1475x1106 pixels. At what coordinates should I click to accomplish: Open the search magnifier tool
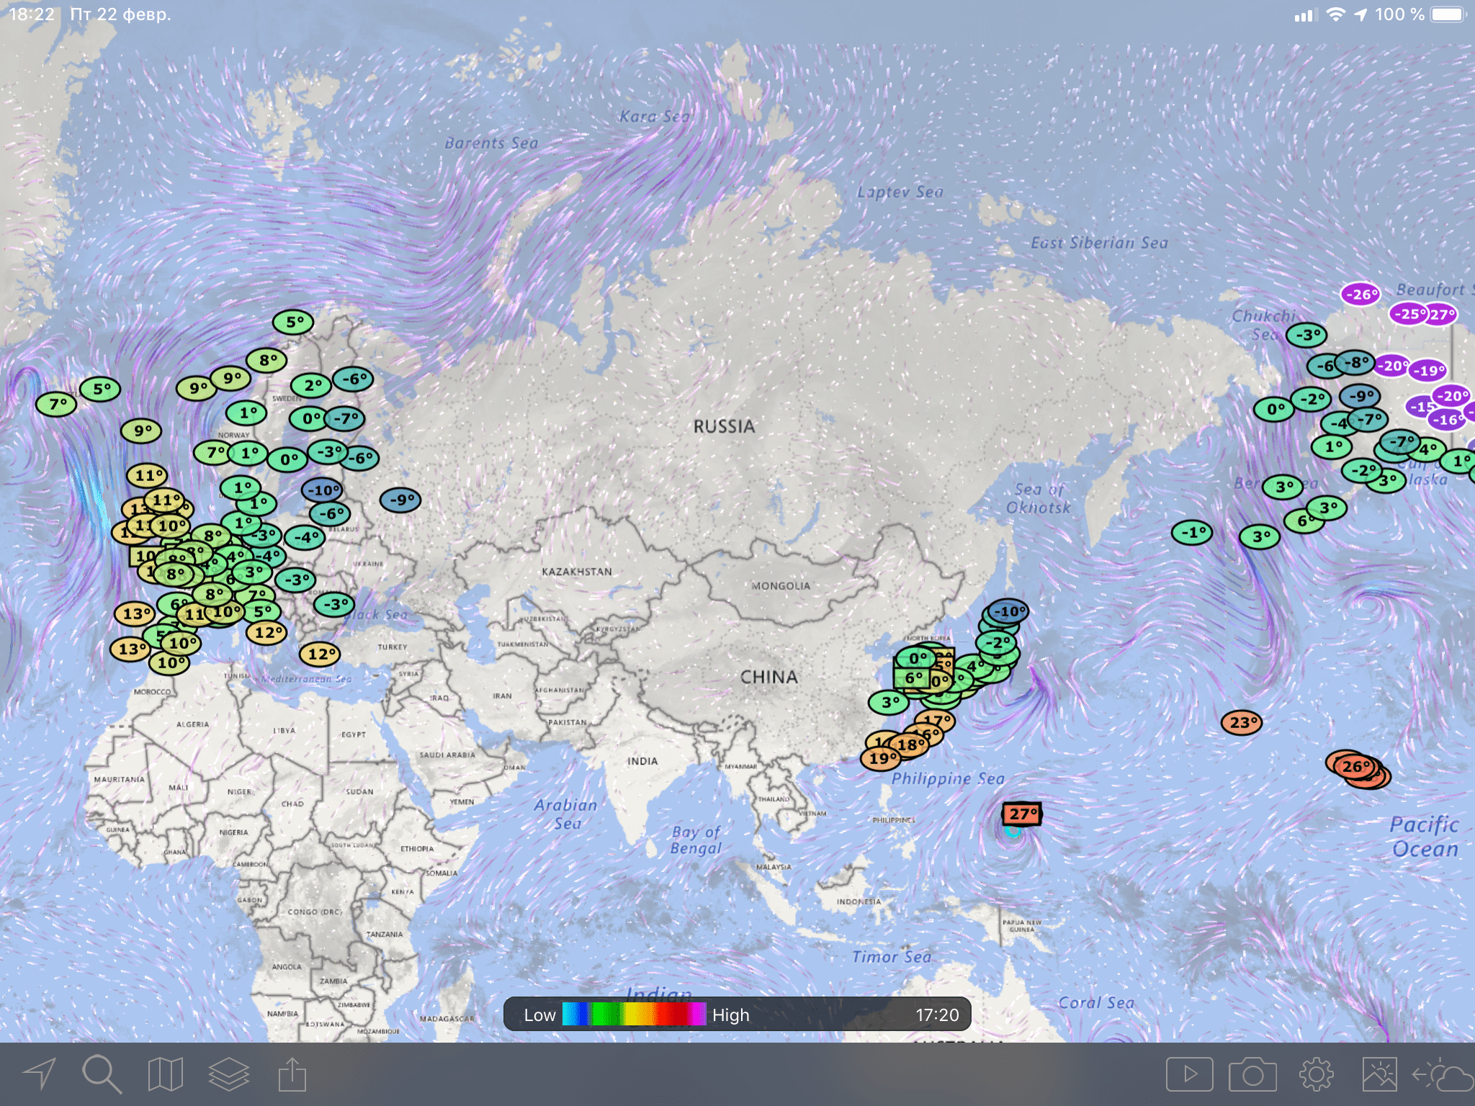coord(102,1074)
